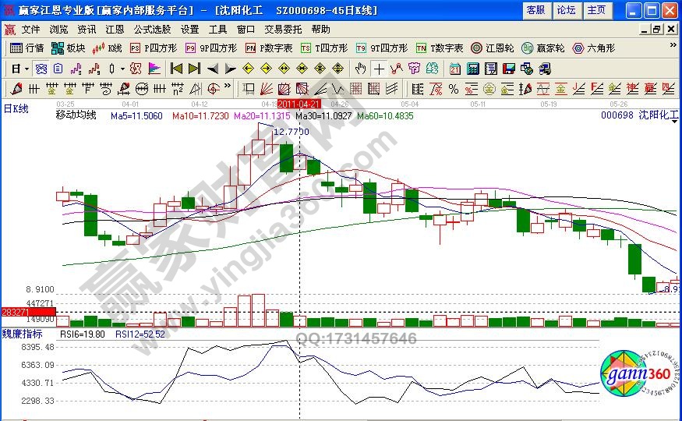Open the 行情 market quotes view
Screen dimensions: 682x421
click(28, 48)
